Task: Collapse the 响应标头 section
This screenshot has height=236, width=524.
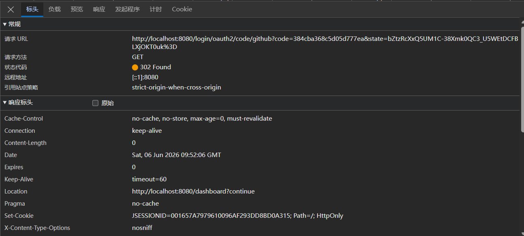Action: tap(18, 103)
